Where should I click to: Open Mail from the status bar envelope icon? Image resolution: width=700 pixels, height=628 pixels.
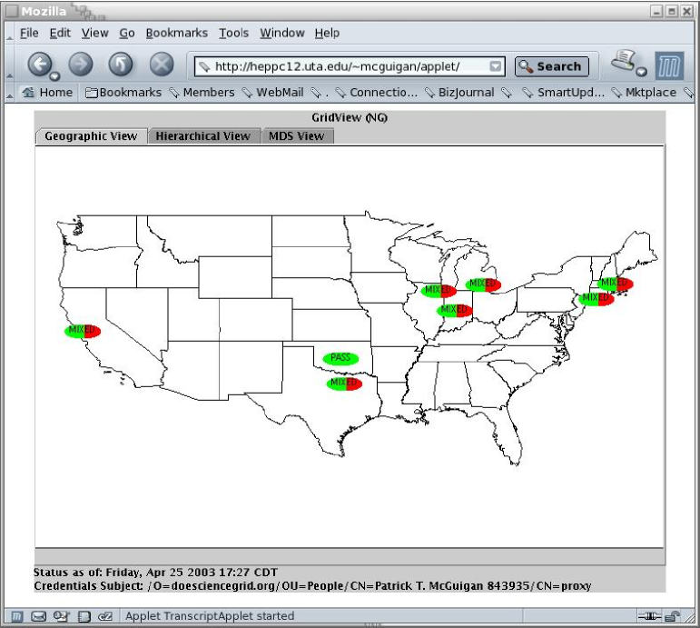pyautogui.click(x=38, y=616)
